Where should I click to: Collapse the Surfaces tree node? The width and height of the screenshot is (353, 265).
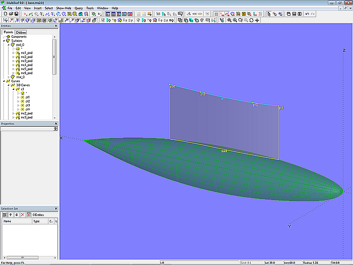pos(4,41)
